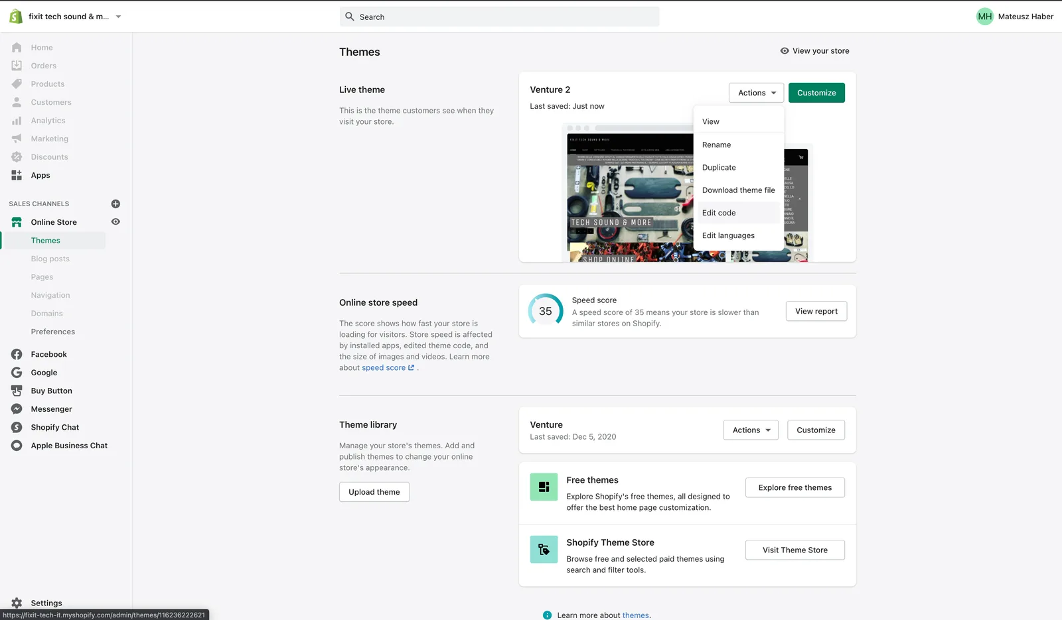Follow the themes link after Learn more

635,615
